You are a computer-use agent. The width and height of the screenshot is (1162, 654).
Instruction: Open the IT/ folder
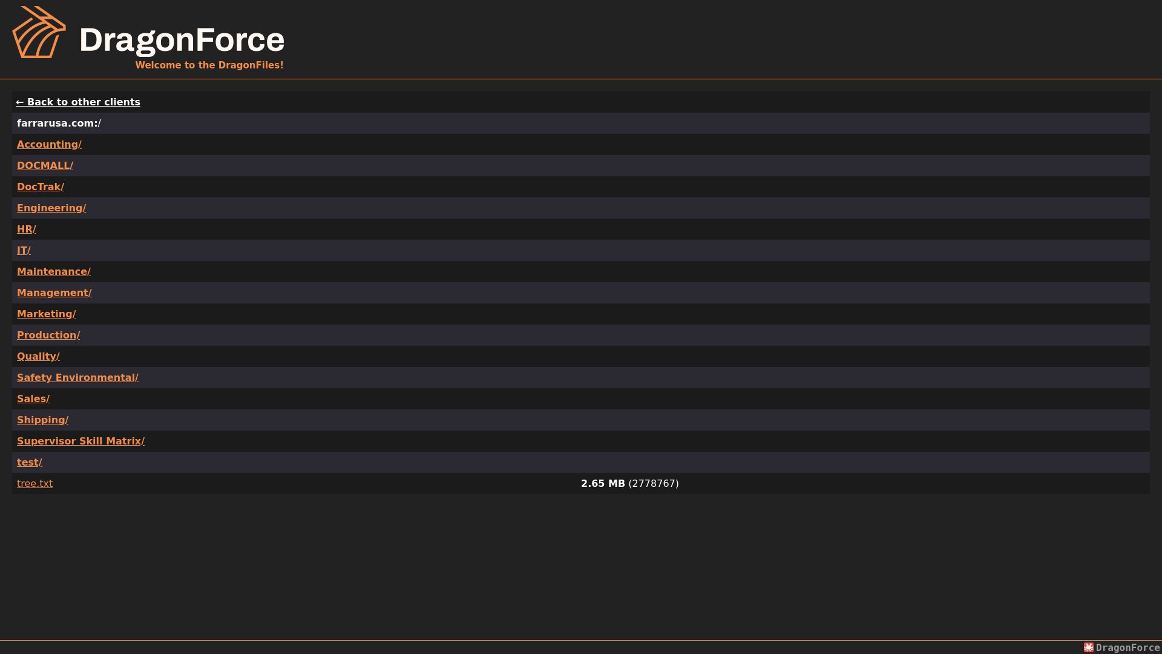(24, 250)
